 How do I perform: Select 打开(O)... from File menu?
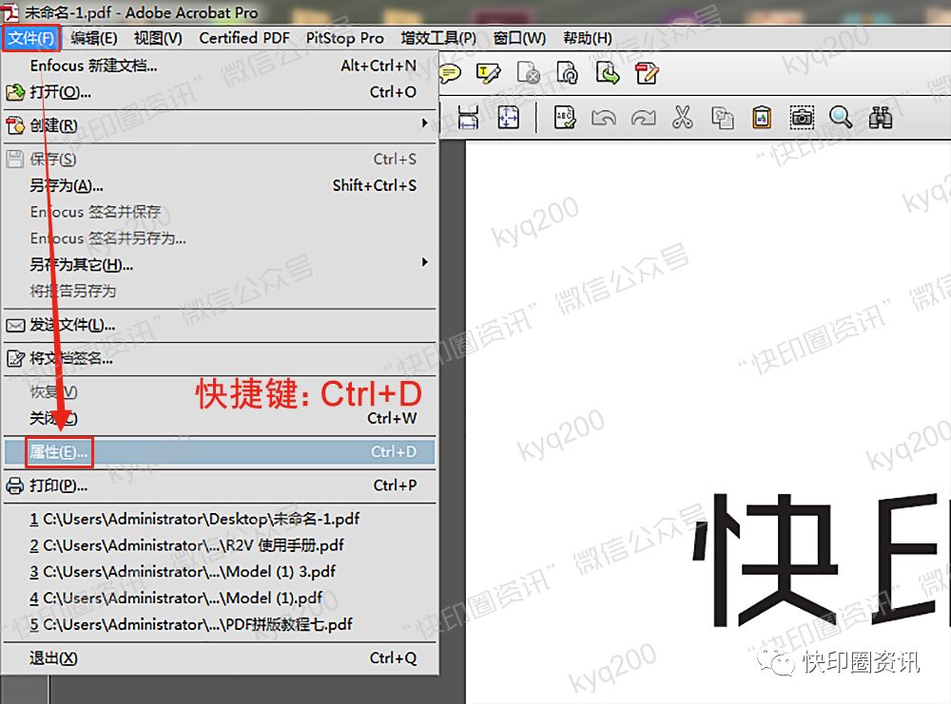[221, 92]
